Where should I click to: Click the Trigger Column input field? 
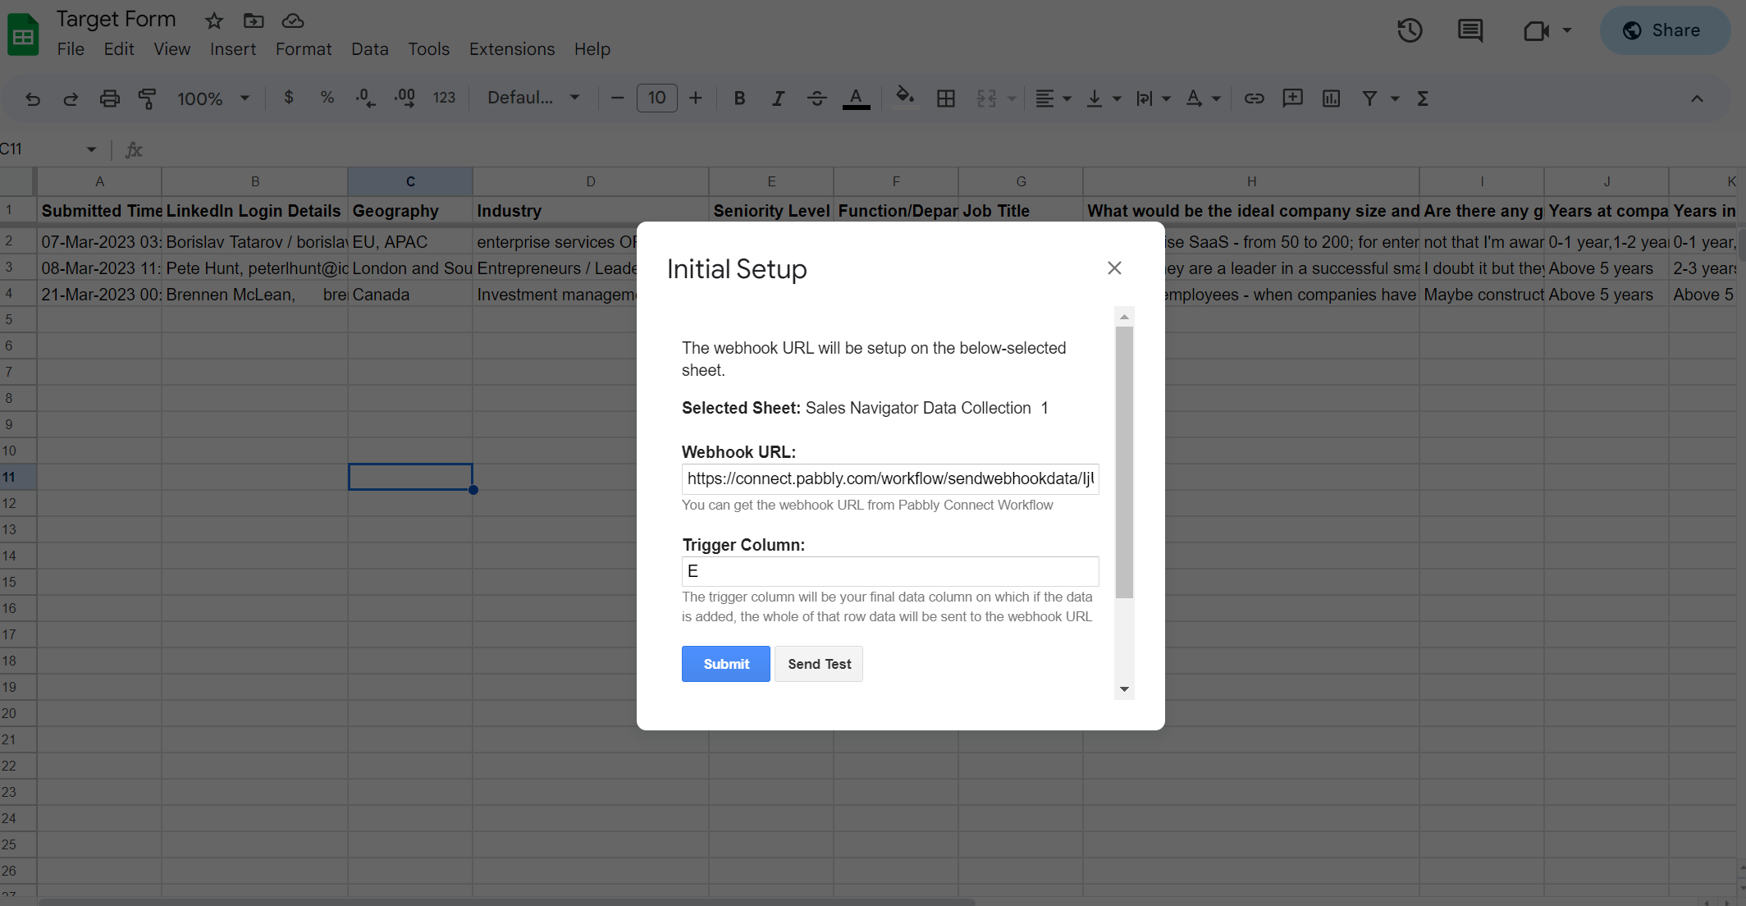(890, 571)
